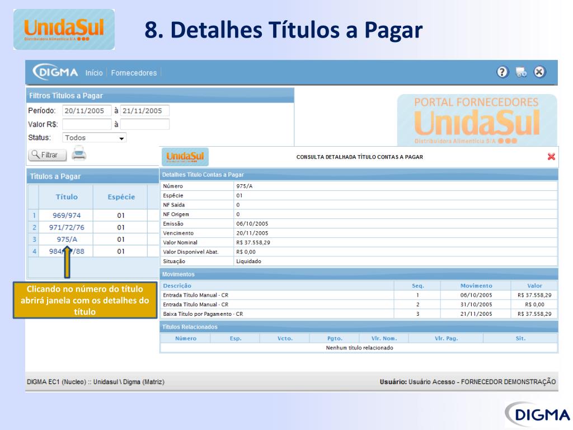The height and width of the screenshot is (430, 573).
Task: Click the minimum Valor R$ field
Action: click(87, 124)
